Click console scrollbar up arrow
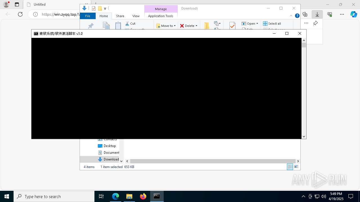The height and width of the screenshot is (202, 360). (x=304, y=40)
